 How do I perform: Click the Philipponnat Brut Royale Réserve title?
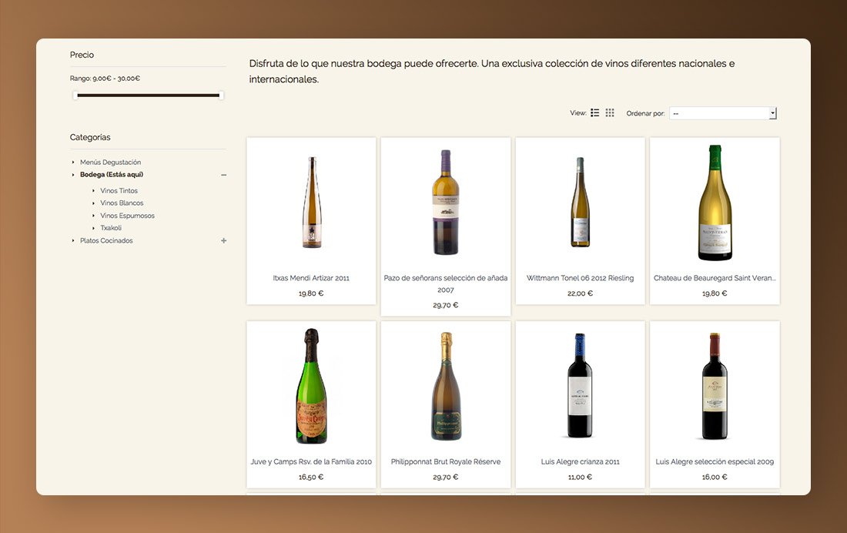pos(446,461)
